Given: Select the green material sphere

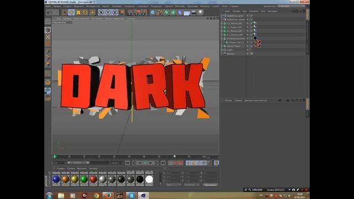Looking at the screenshot, I should click(84, 179).
